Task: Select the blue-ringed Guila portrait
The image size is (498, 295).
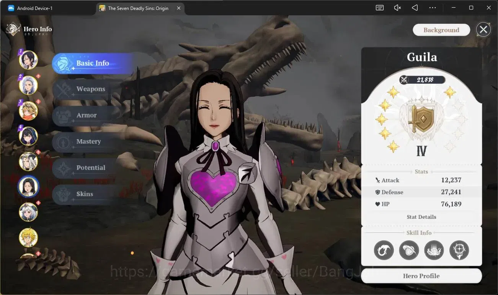Action: [x=28, y=186]
